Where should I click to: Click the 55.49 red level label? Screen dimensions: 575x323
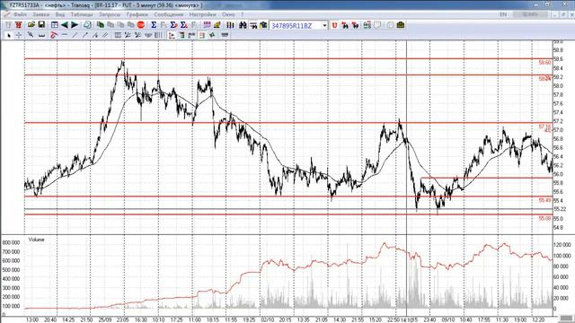544,200
